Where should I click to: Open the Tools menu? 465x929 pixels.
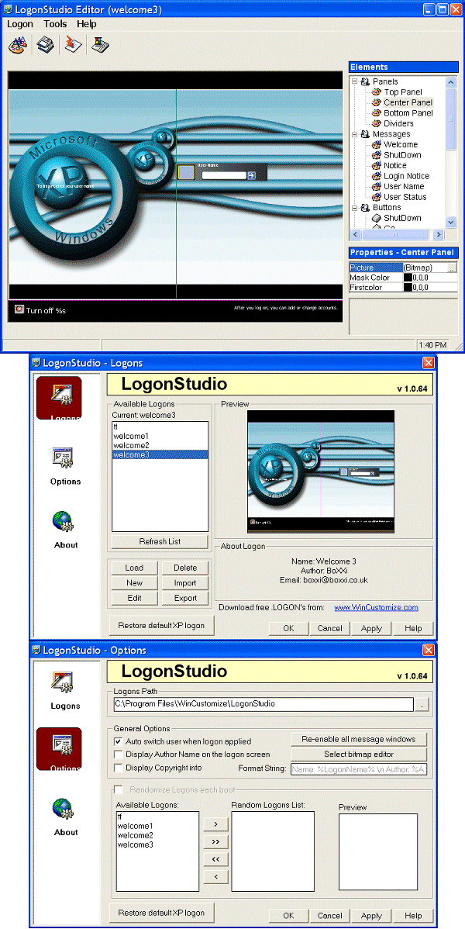tap(55, 24)
